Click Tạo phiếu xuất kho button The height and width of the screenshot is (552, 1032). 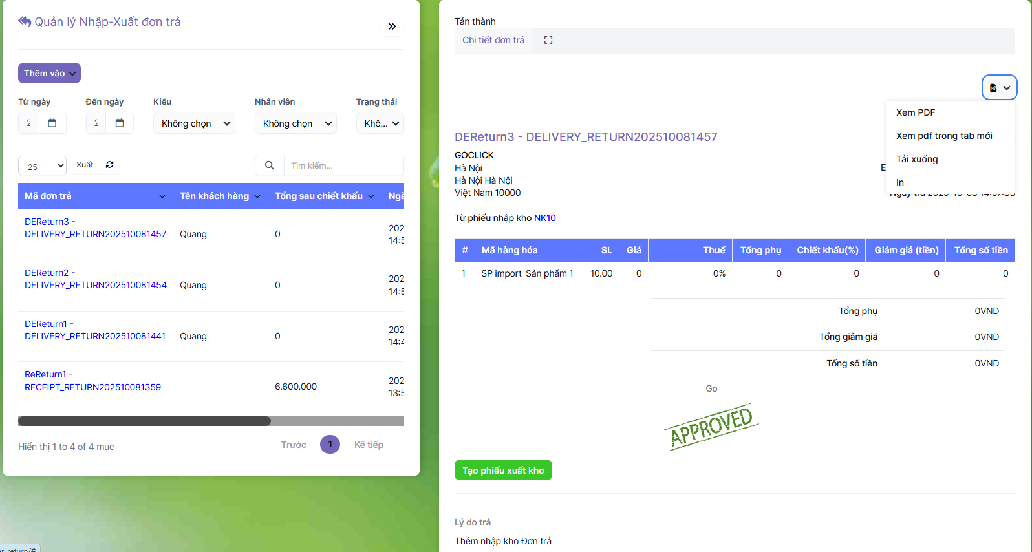pyautogui.click(x=503, y=471)
